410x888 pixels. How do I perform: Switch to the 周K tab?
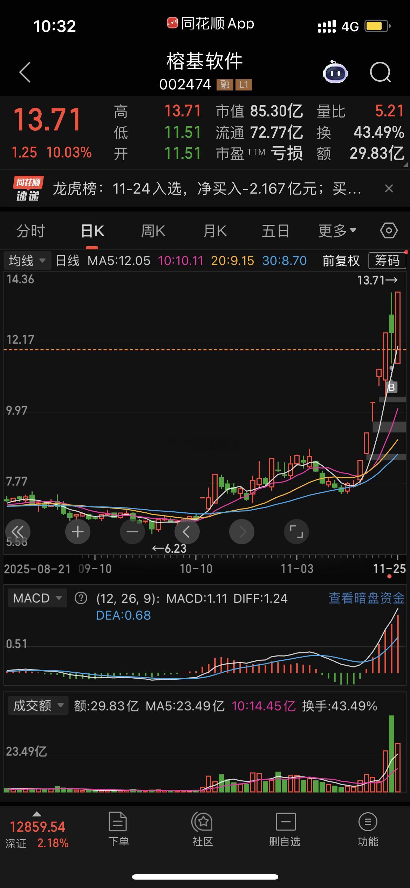point(153,231)
